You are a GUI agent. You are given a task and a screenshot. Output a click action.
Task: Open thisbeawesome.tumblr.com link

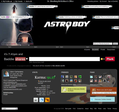point(13,89)
